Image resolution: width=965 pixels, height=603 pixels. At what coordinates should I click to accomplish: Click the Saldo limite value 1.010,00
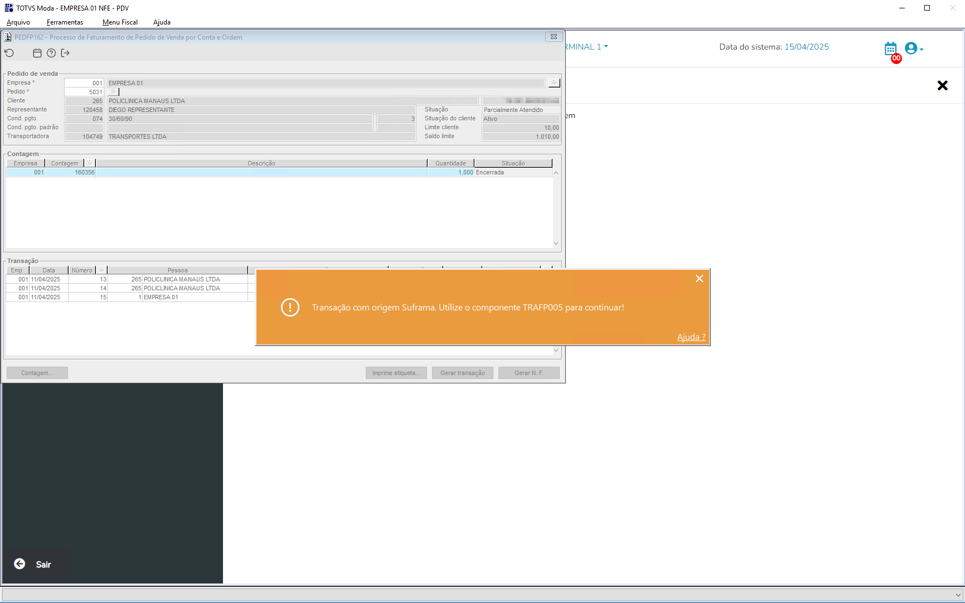521,137
